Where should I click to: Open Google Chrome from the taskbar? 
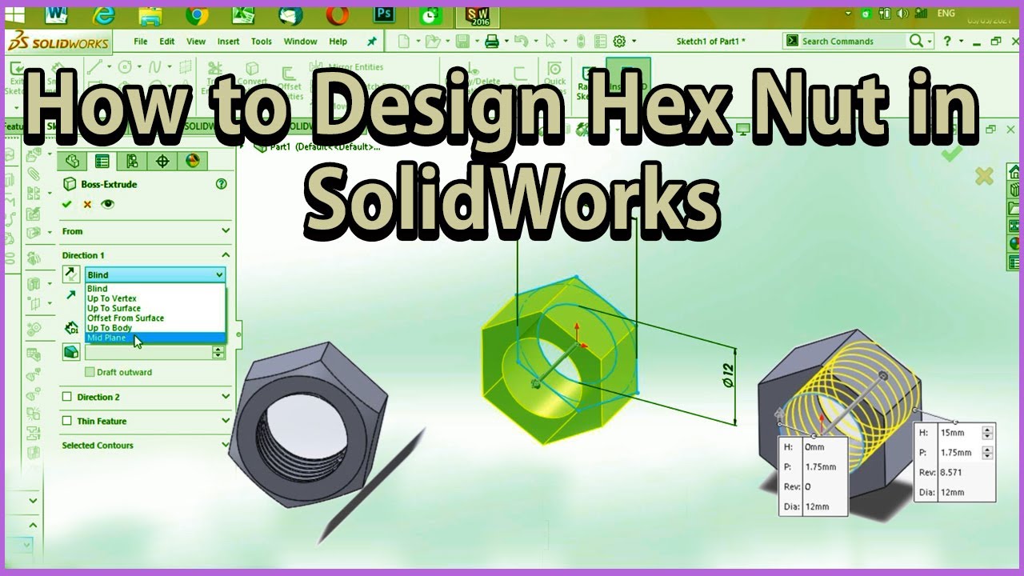pyautogui.click(x=197, y=15)
